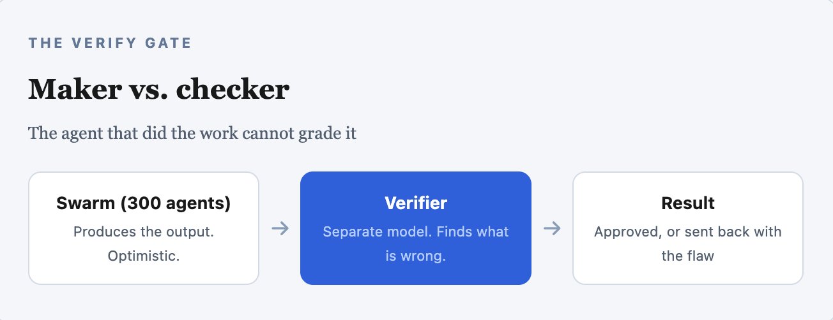This screenshot has height=320, width=833.
Task: Click 'the flaw' text in Result card
Action: [x=688, y=256]
